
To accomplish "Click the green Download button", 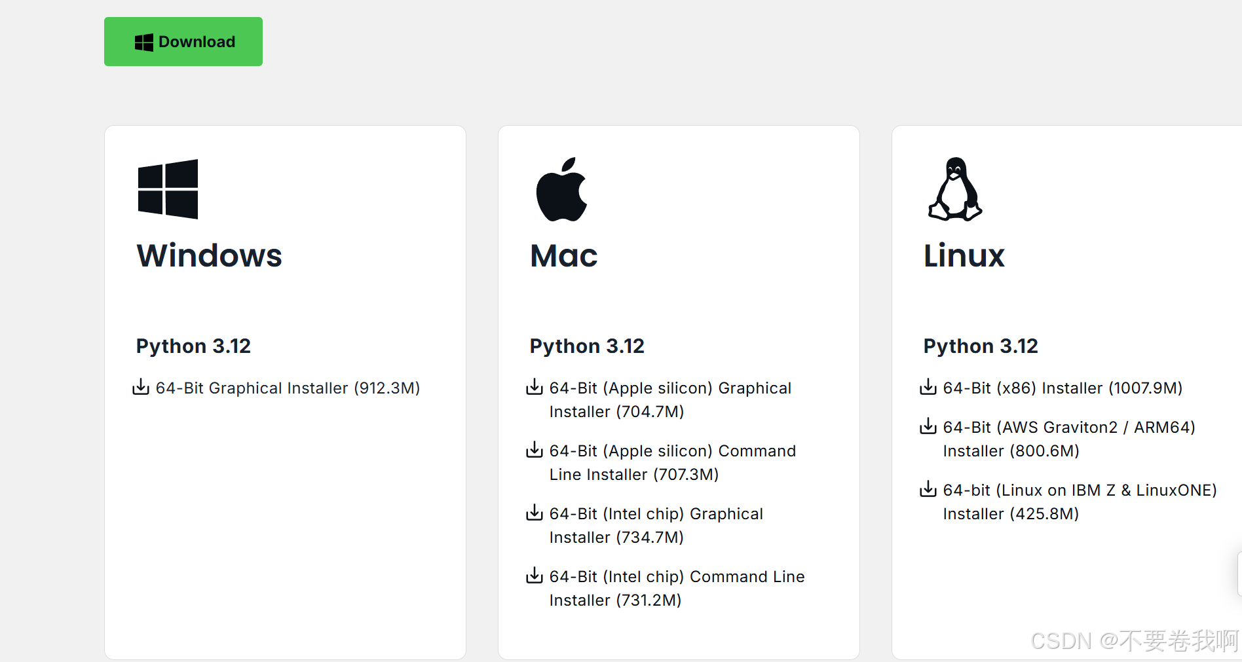I will [x=183, y=41].
